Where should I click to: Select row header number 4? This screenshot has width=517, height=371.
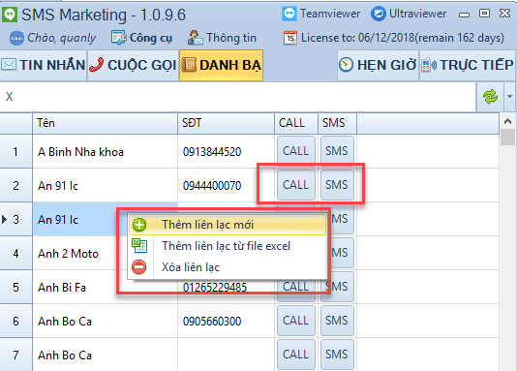15,254
